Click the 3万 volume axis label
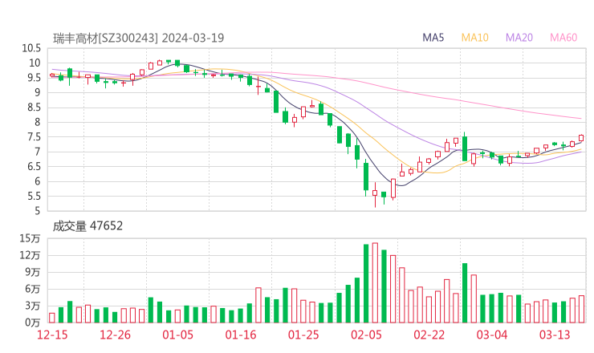 [x=33, y=306]
